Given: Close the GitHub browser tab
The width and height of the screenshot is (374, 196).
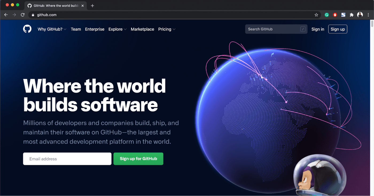Looking at the screenshot, I should (83, 6).
